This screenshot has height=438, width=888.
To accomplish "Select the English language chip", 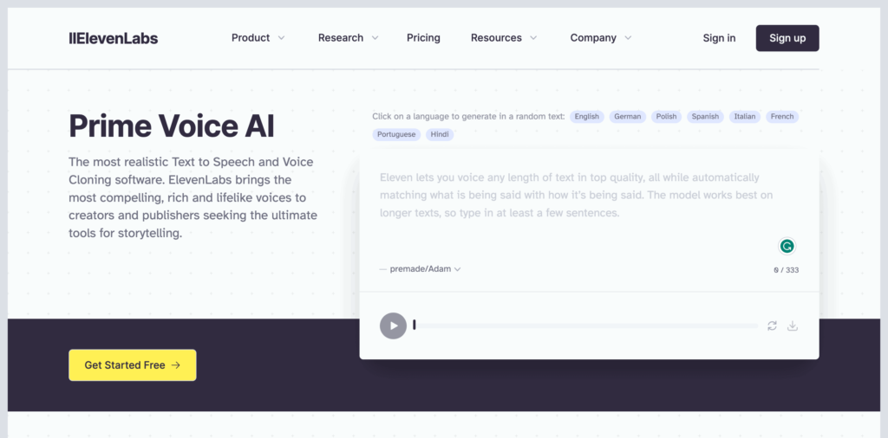I will (x=587, y=116).
